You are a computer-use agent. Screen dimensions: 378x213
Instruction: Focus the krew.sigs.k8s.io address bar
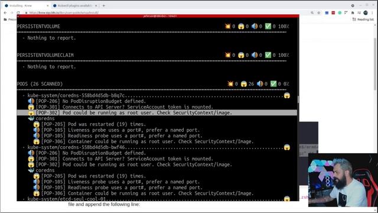64,12
